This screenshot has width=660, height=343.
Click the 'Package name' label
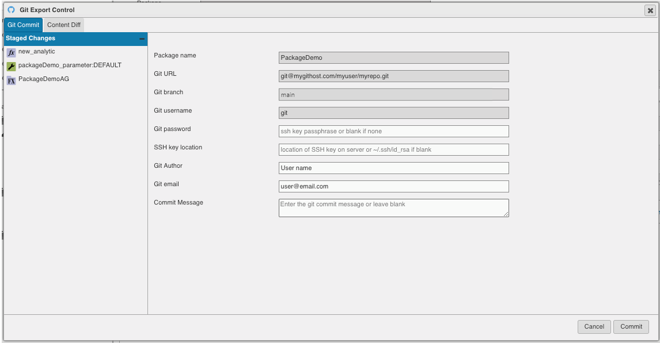tap(175, 55)
